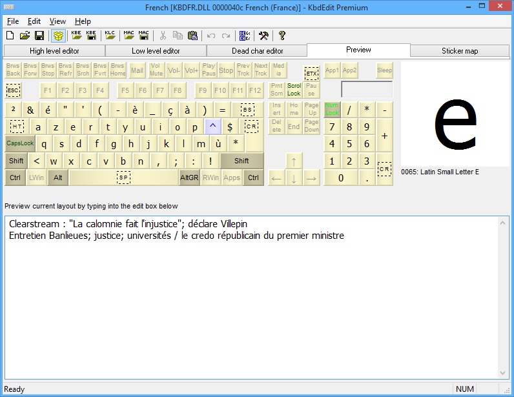The width and height of the screenshot is (514, 397).
Task: Click the é key in number row
Action: [x=48, y=110]
